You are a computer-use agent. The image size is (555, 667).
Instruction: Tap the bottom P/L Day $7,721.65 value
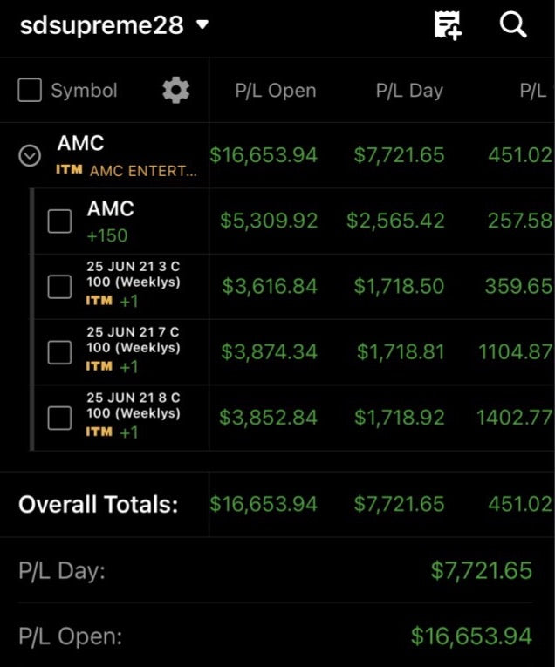pos(482,570)
